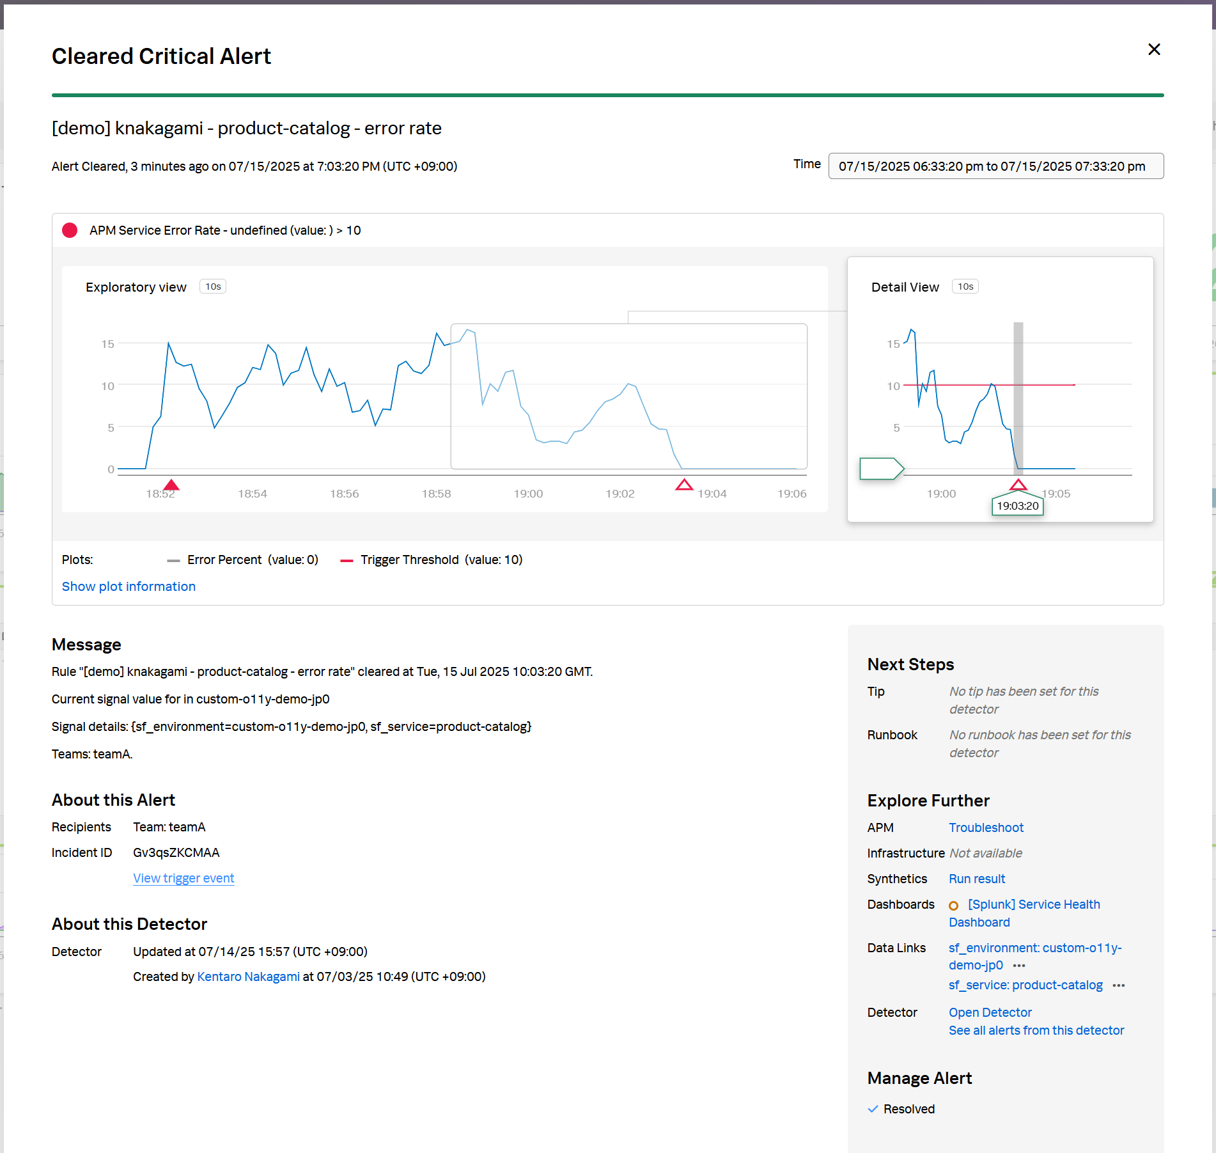This screenshot has width=1216, height=1153.
Task: Open more options for sf_service data link
Action: pyautogui.click(x=1118, y=985)
